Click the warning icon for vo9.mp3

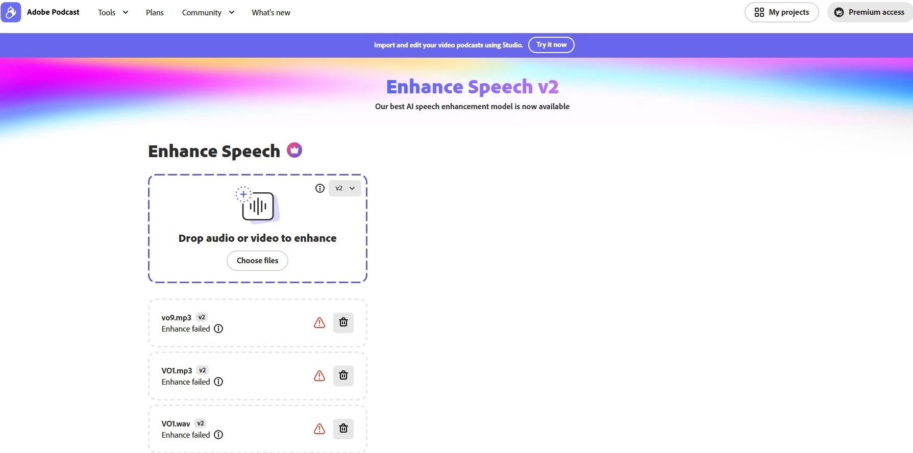pos(319,322)
